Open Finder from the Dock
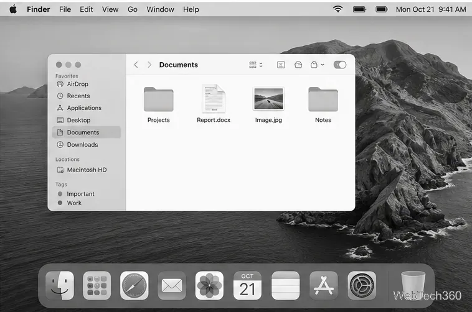The width and height of the screenshot is (472, 312). (60, 285)
